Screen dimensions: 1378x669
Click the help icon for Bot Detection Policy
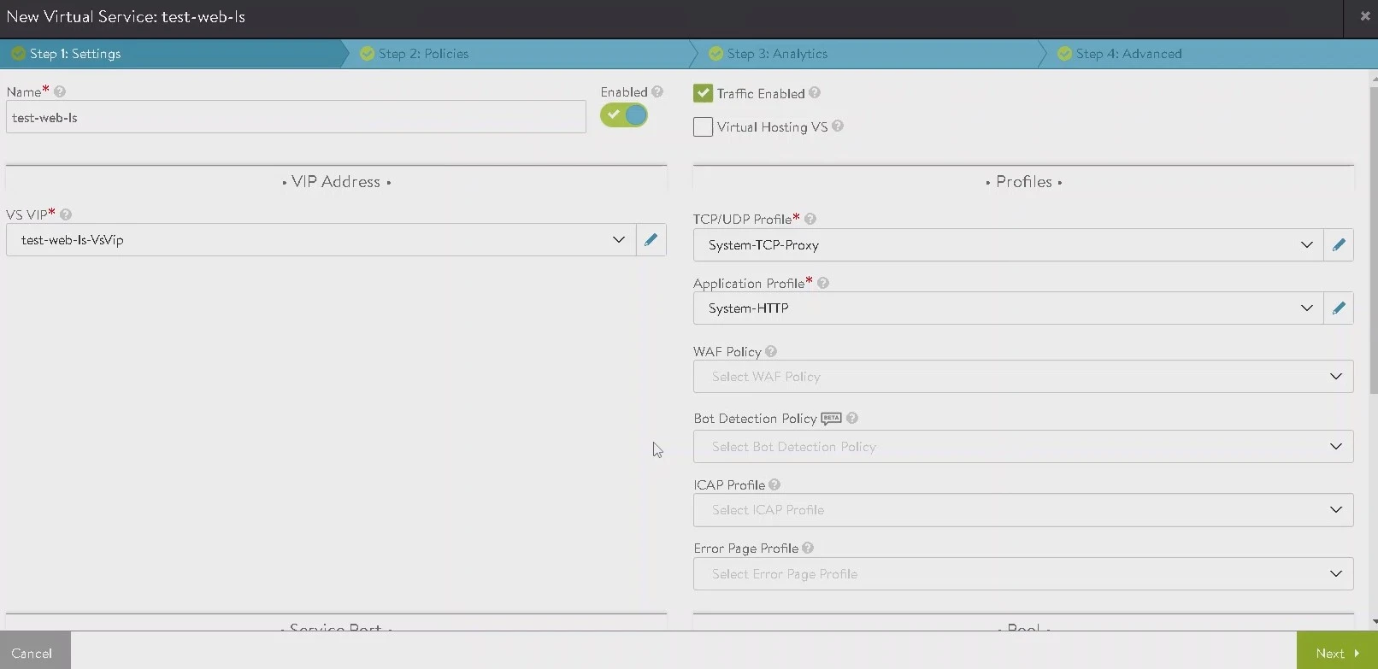tap(852, 418)
